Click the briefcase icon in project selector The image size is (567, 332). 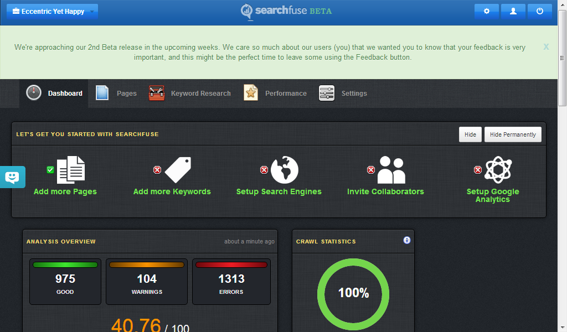click(x=16, y=11)
